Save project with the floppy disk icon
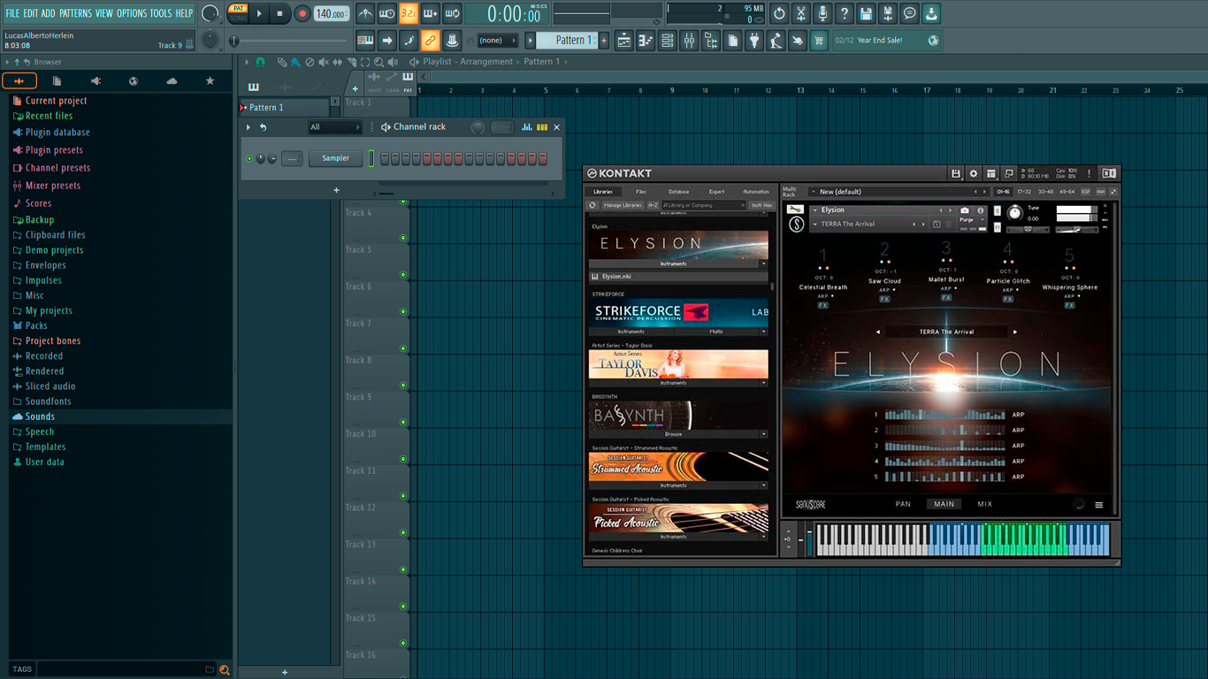Viewport: 1208px width, 679px height. coord(866,13)
